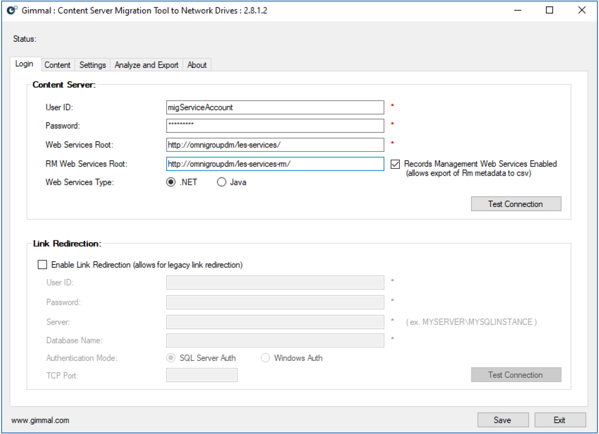The height and width of the screenshot is (434, 599).
Task: Test the Content Server connection
Action: (x=516, y=204)
